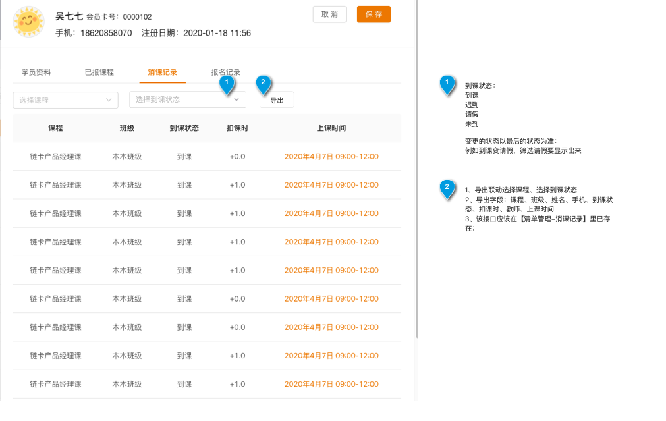The width and height of the screenshot is (666, 421).
Task: Click the first row's orange class time link
Action: tap(331, 157)
